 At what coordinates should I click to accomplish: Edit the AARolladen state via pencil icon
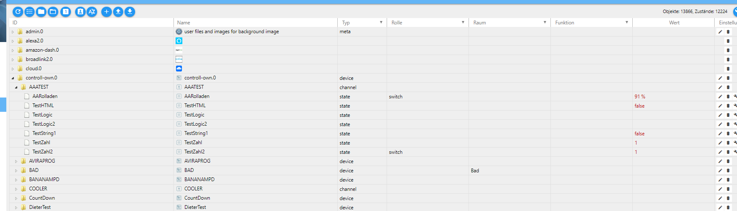point(720,96)
